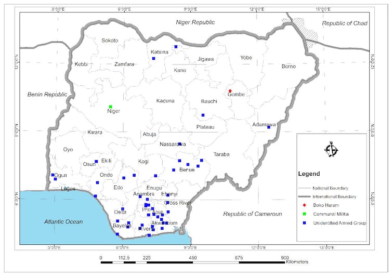Click the Legend heading
Screen dimensions: 392x277
tap(309, 174)
